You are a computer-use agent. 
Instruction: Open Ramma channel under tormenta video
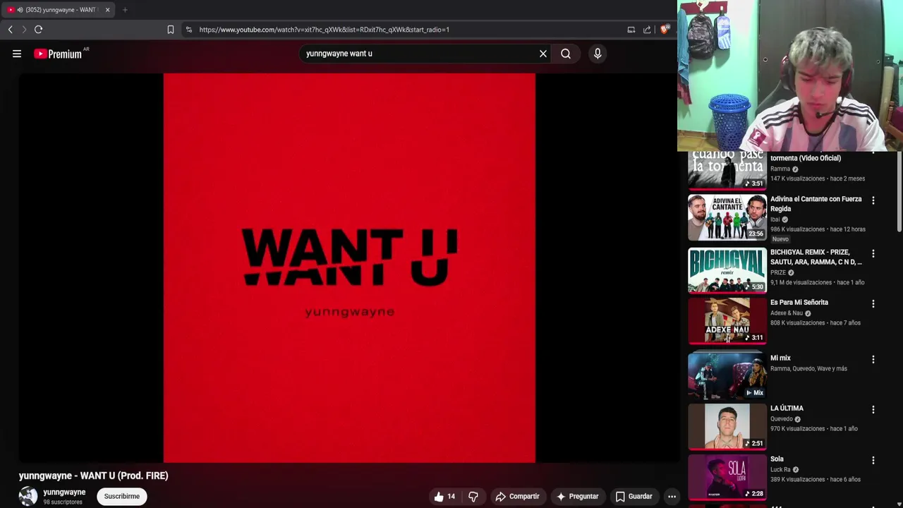click(x=780, y=169)
